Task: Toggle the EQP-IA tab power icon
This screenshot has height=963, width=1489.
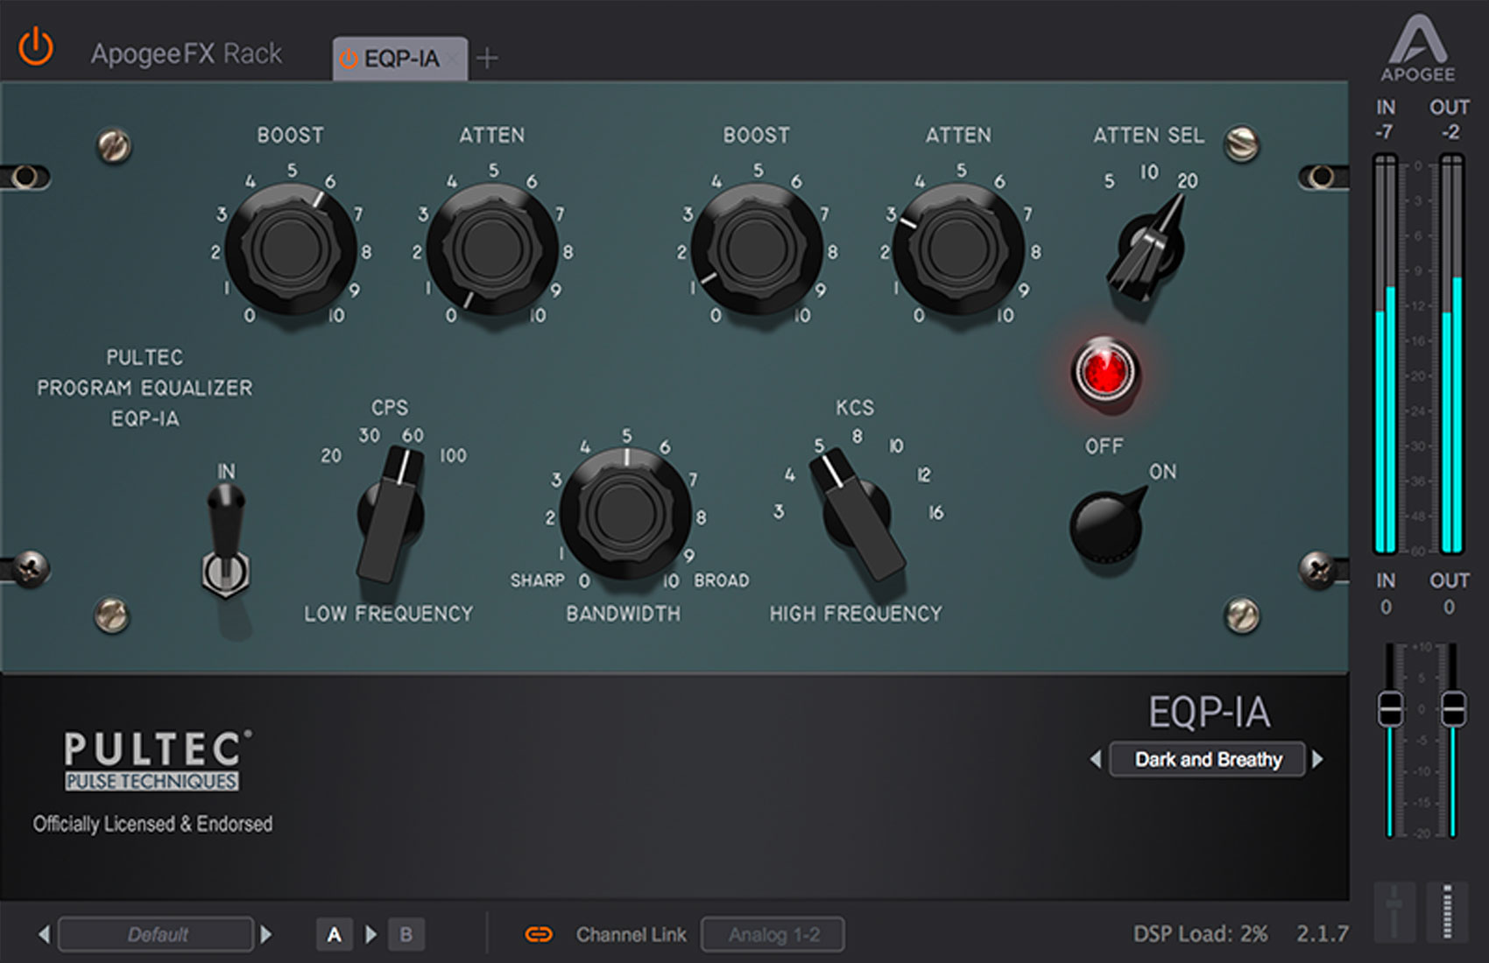Action: click(x=349, y=60)
